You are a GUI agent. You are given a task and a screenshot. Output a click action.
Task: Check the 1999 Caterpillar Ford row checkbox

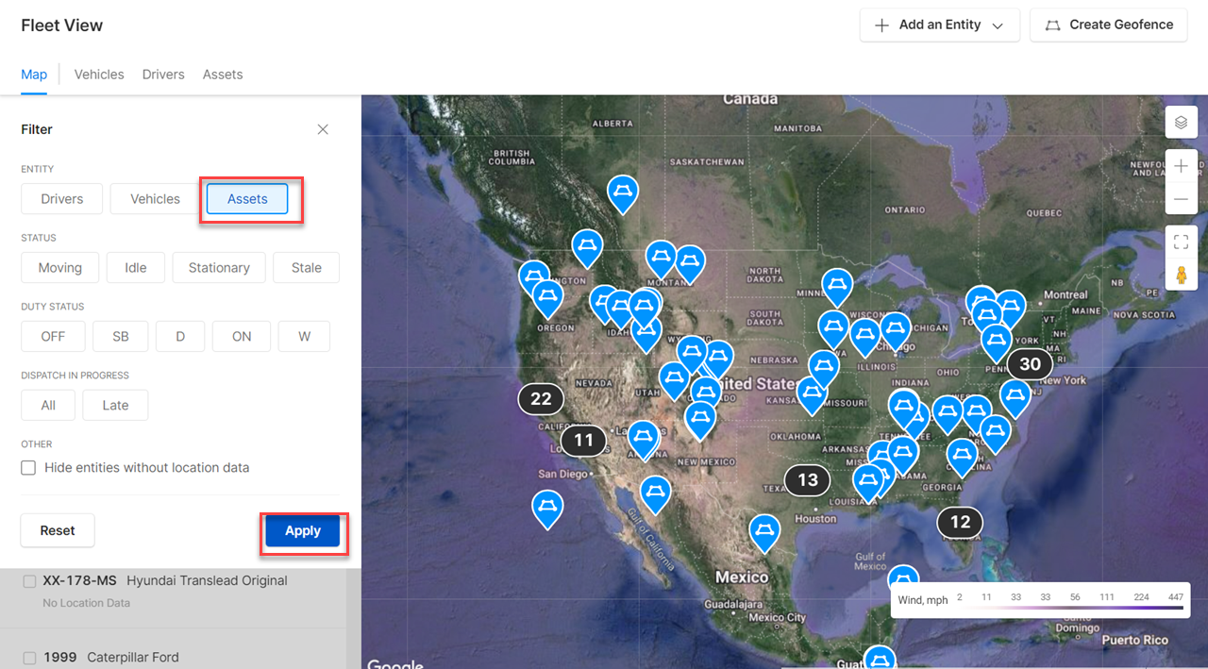pyautogui.click(x=29, y=658)
